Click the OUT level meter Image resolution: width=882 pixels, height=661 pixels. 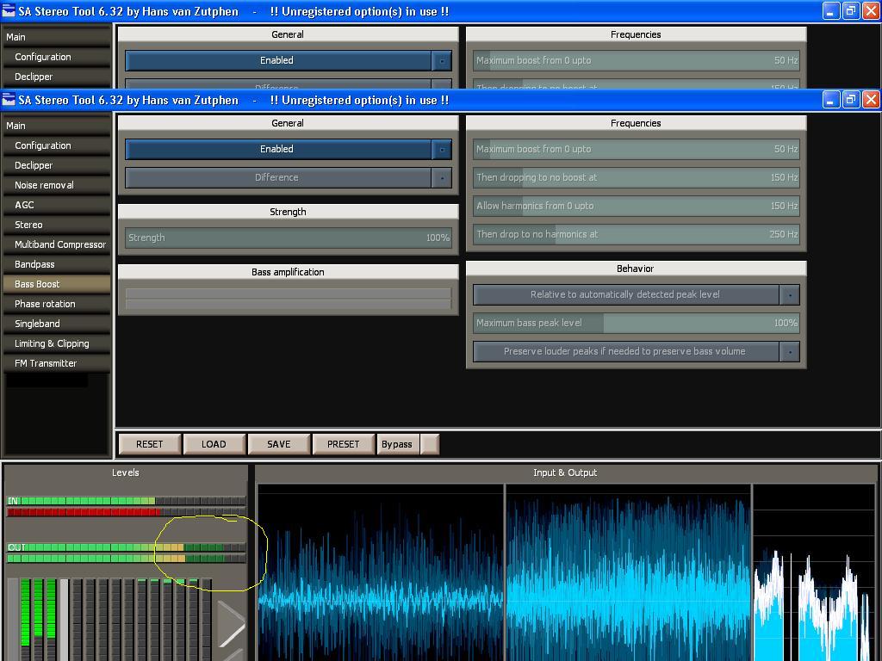click(x=126, y=553)
